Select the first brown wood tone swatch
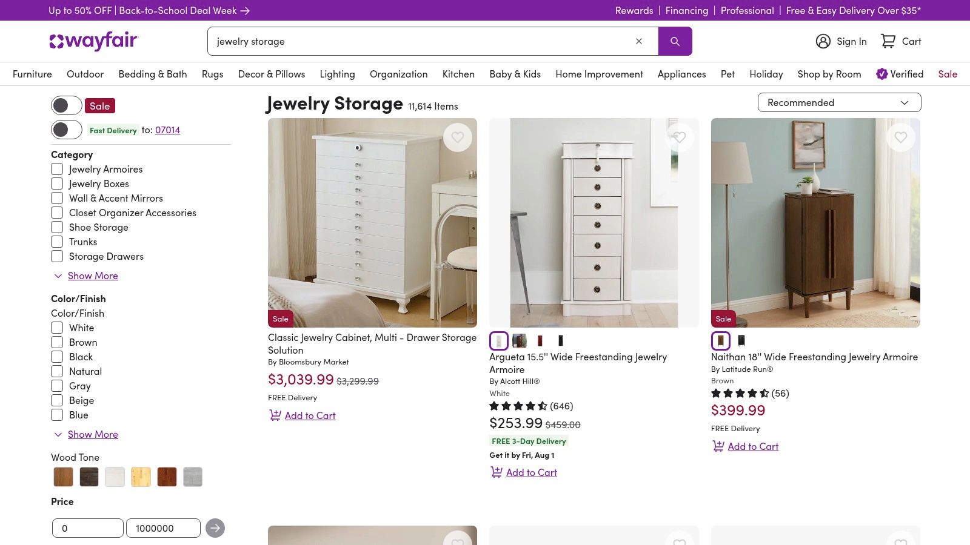970x545 pixels. (63, 477)
